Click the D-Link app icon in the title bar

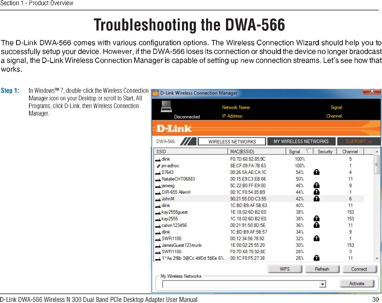point(155,93)
